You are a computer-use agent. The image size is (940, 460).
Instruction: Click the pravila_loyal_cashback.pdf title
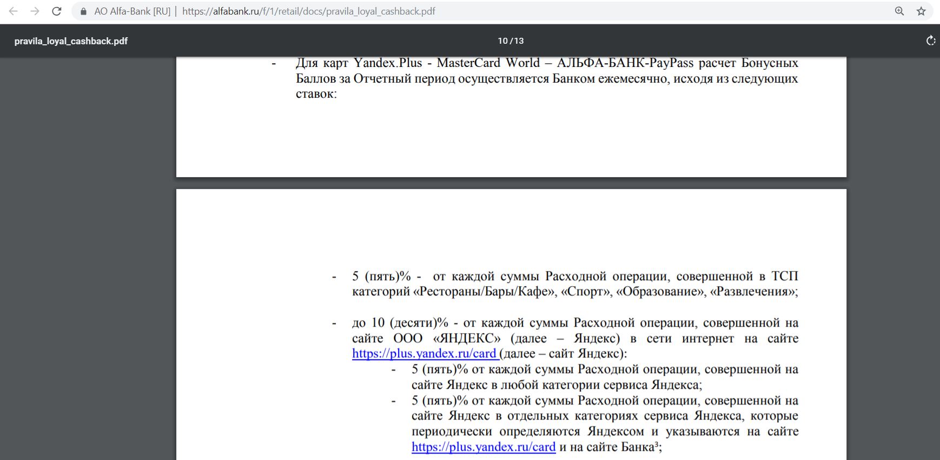tap(71, 41)
